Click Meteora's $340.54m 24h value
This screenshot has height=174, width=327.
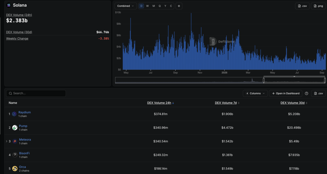pyautogui.click(x=161, y=141)
